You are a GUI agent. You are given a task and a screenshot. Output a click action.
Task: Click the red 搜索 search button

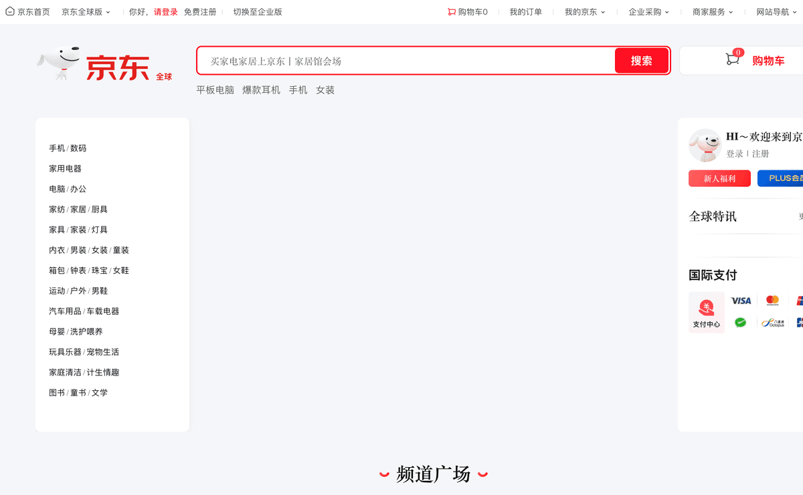641,60
